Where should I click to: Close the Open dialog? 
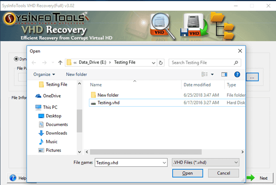click(240, 51)
